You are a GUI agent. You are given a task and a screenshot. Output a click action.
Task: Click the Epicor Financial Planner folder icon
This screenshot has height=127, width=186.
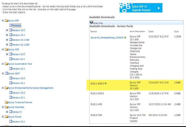(x=6, y=102)
